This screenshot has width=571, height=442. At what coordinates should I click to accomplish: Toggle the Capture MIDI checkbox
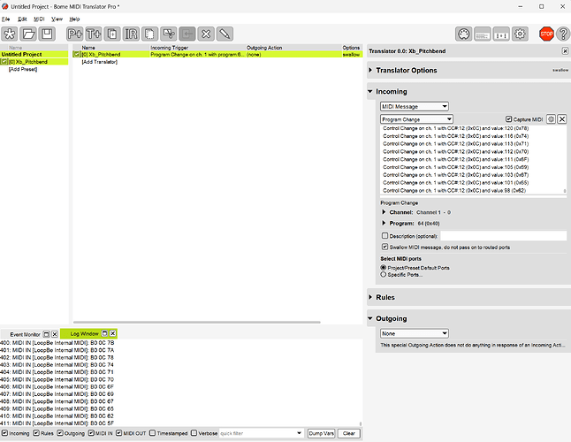click(509, 119)
